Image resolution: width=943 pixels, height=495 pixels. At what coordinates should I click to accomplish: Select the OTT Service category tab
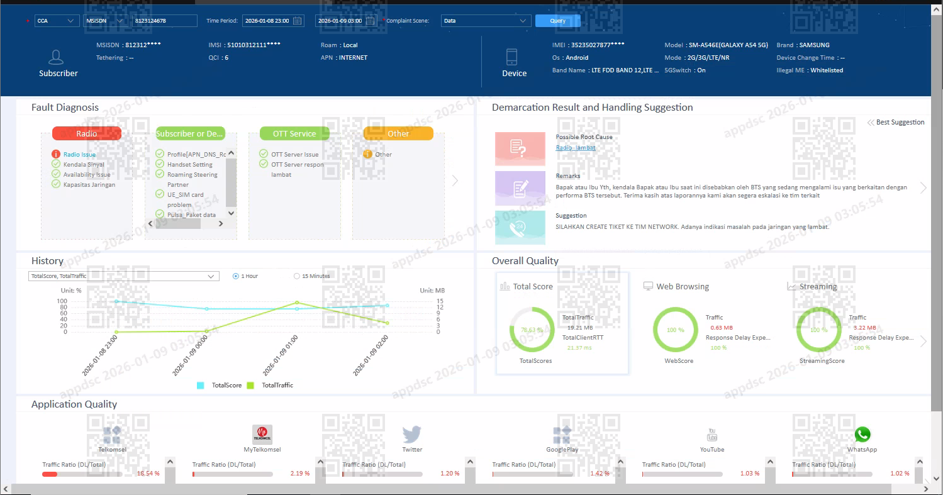294,133
